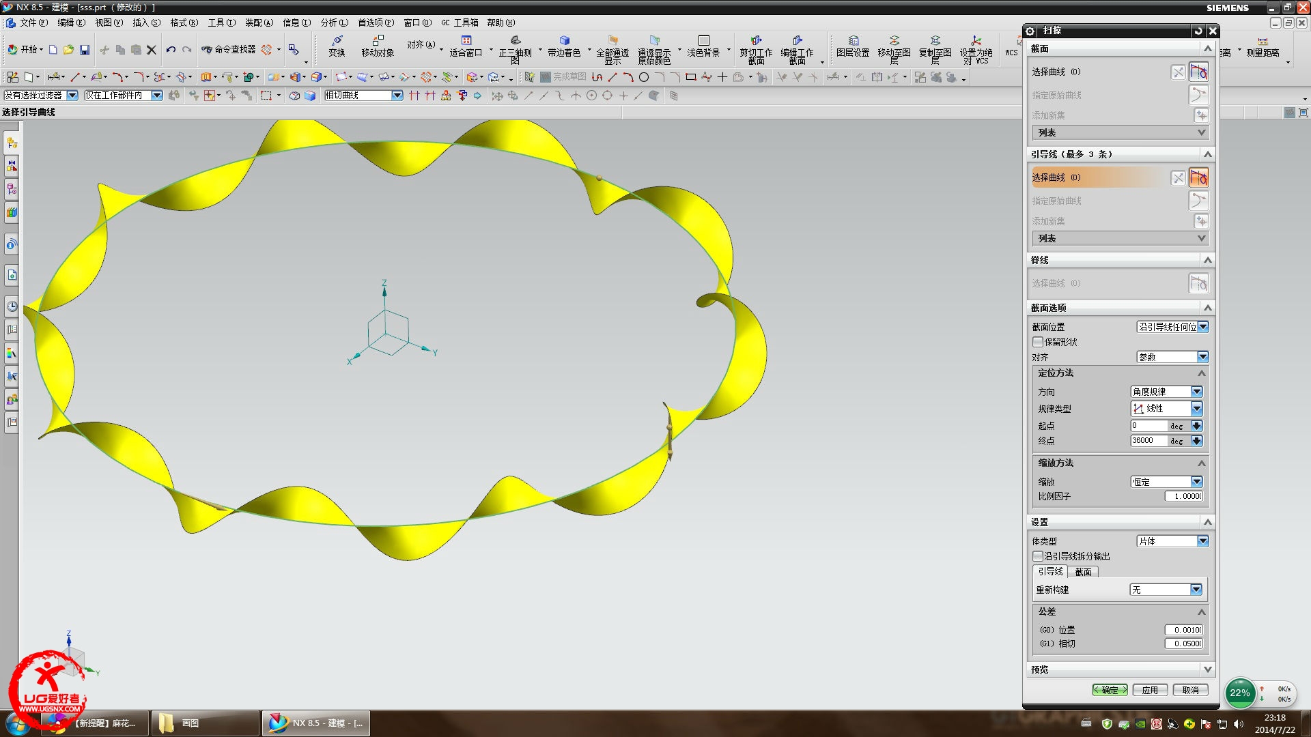Viewport: 1311px width, 737px height.
Task: Reset the 扫掠 dialog with reset arrow
Action: 1198,31
